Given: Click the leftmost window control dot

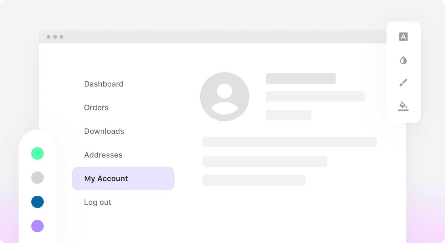Looking at the screenshot, I should pos(49,37).
